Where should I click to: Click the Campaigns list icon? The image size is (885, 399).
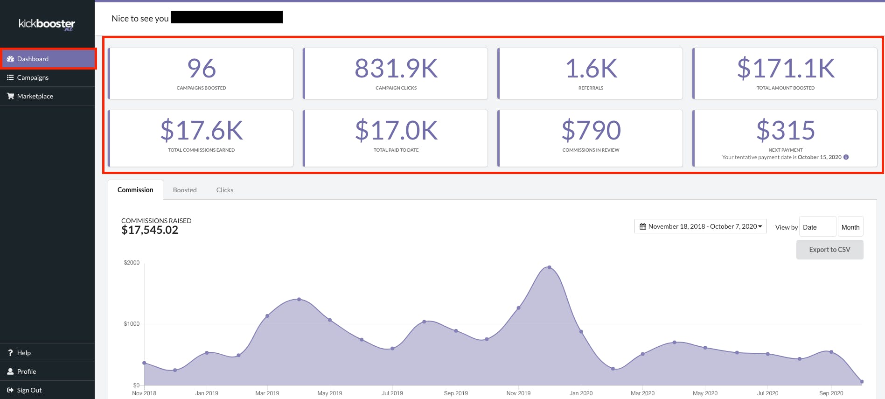tap(10, 77)
